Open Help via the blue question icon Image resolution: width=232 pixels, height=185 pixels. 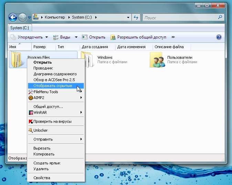click(219, 37)
